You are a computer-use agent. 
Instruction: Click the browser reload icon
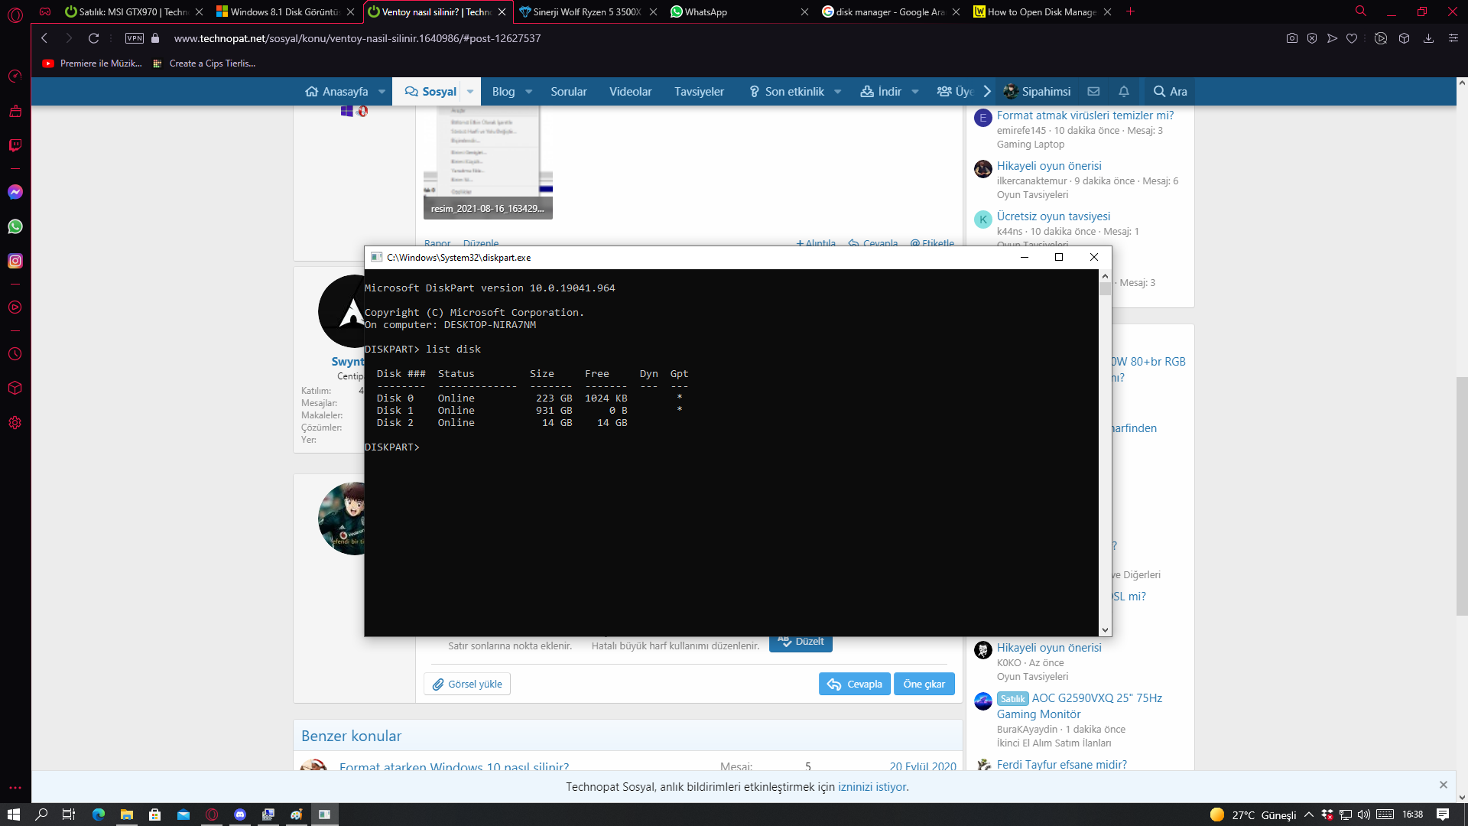click(x=93, y=38)
